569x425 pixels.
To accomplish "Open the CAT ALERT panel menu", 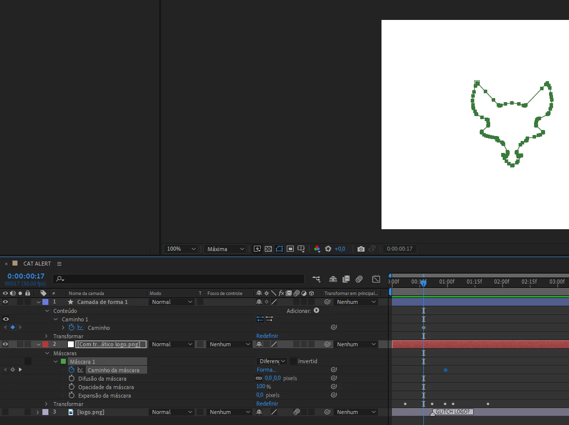I will 59,264.
